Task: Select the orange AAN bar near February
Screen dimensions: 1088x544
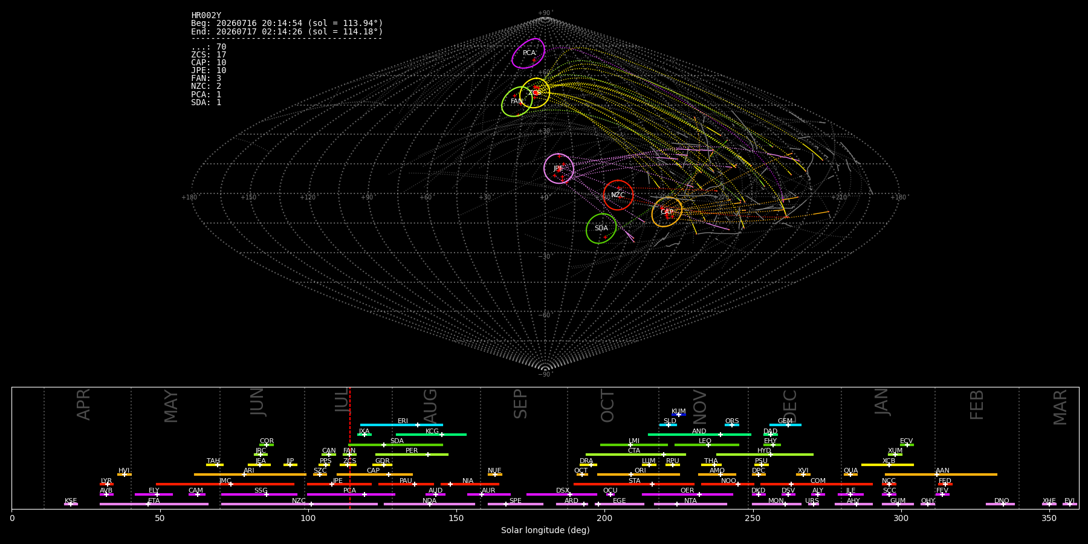Action: point(941,474)
